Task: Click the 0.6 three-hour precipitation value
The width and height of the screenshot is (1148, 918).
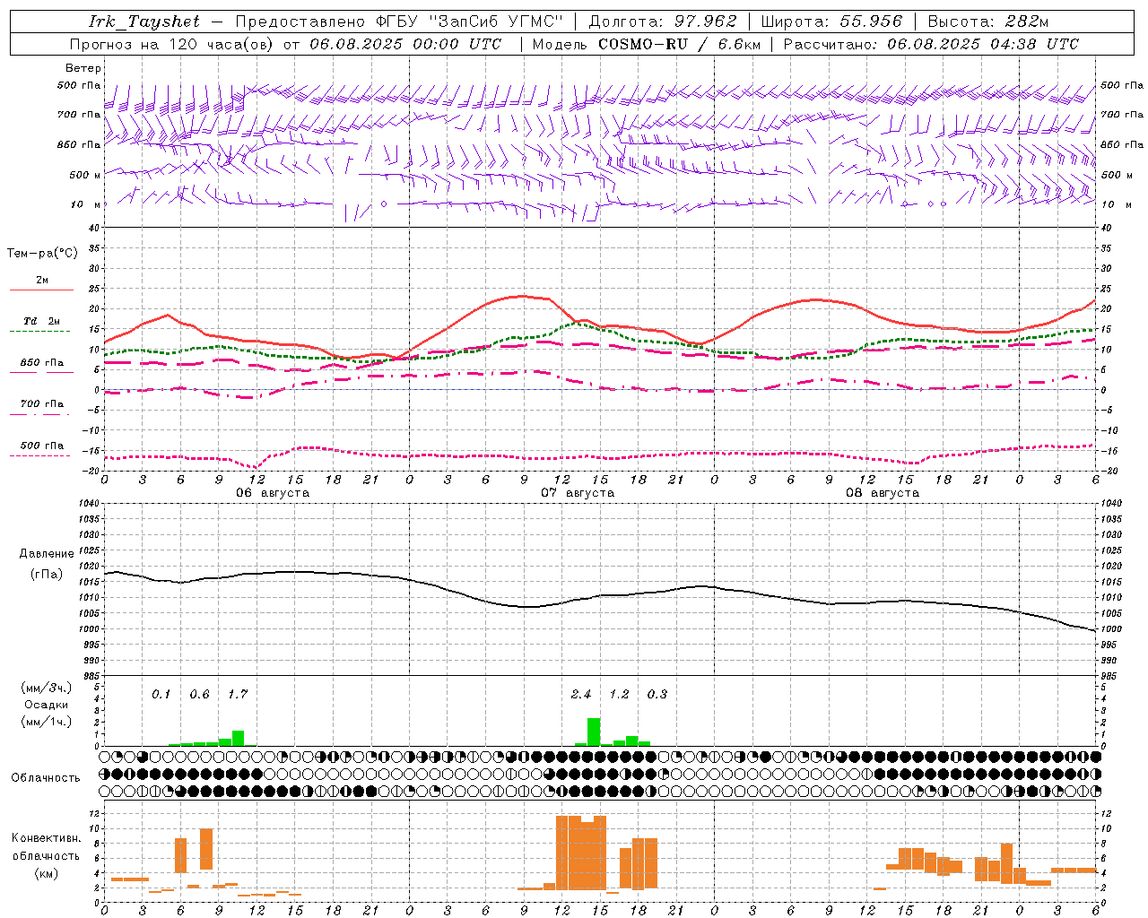Action: (199, 695)
